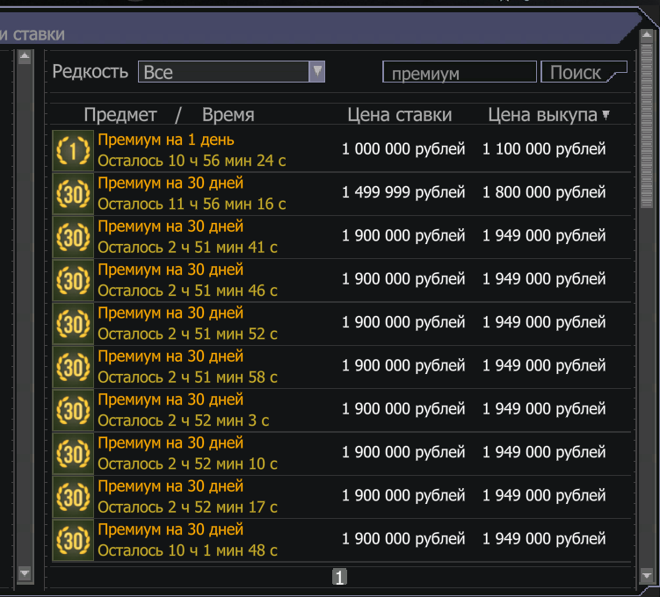Click the Все rarity combo box

231,71
